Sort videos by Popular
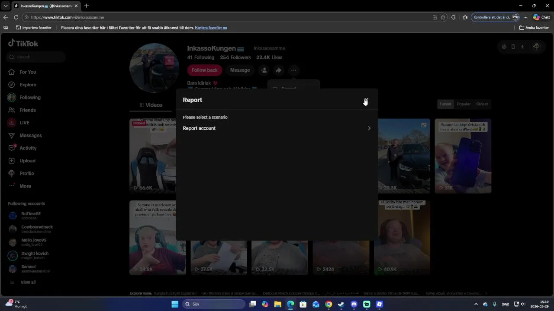 pos(464,104)
